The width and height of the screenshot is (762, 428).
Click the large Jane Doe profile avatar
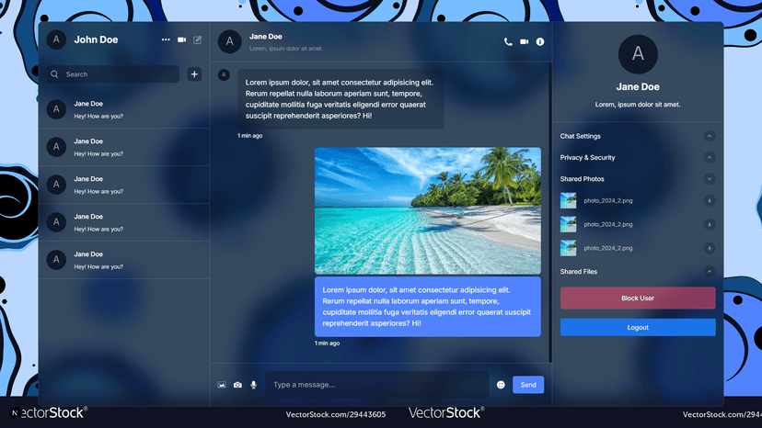[638, 54]
